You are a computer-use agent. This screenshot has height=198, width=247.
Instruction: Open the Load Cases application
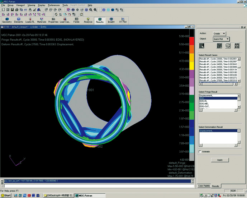click(65, 20)
